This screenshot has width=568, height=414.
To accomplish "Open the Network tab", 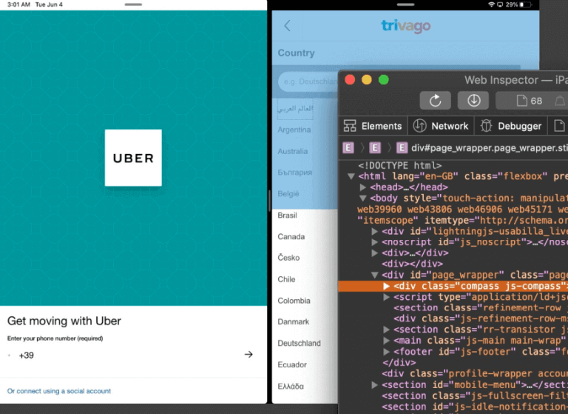I will click(x=441, y=126).
